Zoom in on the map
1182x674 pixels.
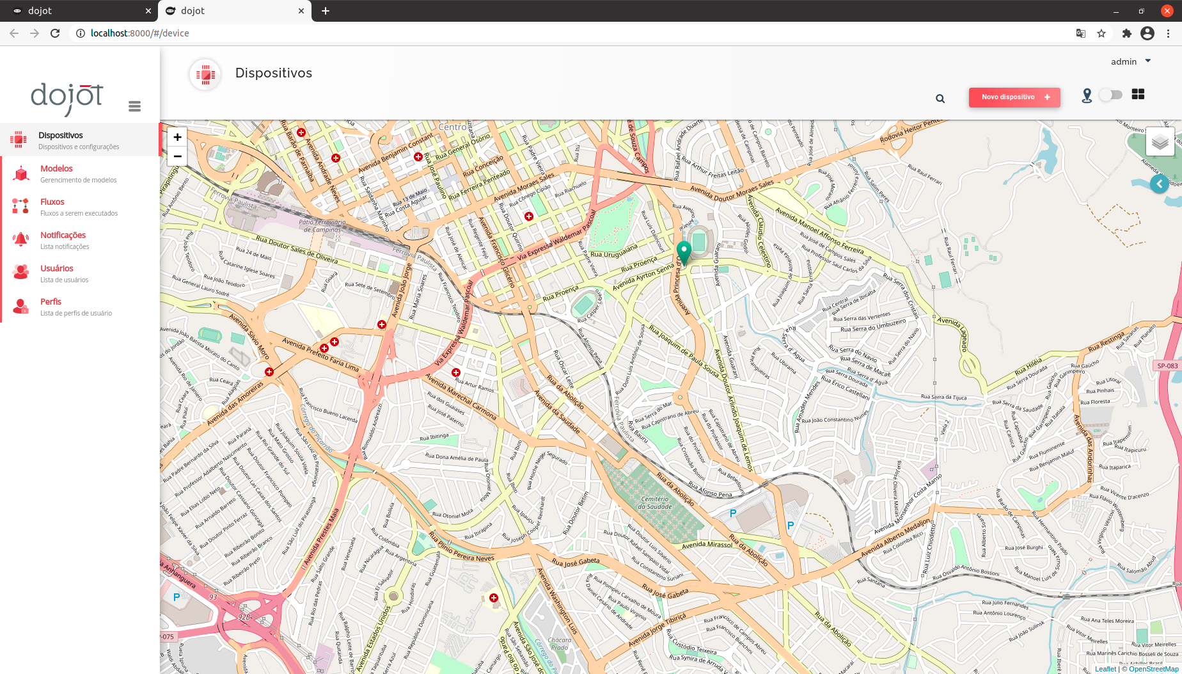177,137
